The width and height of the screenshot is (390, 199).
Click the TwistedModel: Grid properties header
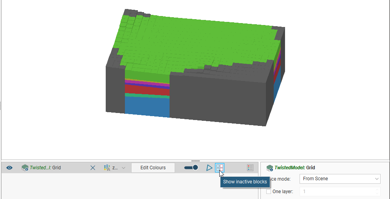point(294,168)
